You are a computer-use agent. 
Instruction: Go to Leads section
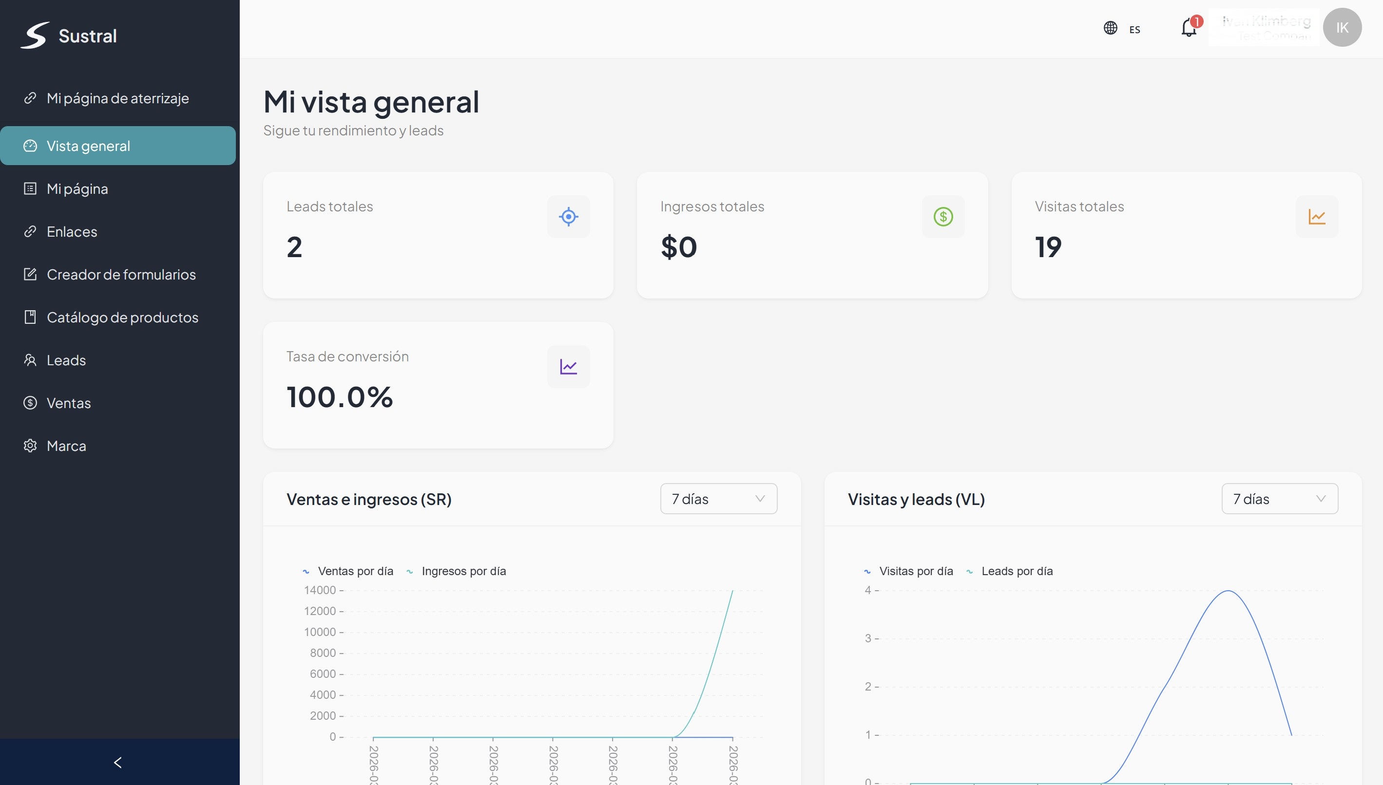(117, 359)
